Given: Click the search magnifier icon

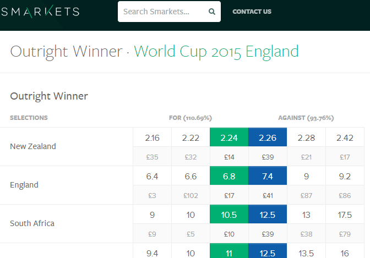Looking at the screenshot, I should point(211,12).
